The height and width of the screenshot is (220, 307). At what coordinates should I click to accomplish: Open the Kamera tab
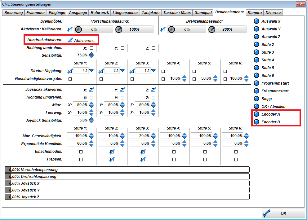255,13
